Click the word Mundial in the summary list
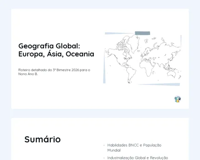Screen dimensions: 200x160 pyautogui.click(x=114, y=150)
